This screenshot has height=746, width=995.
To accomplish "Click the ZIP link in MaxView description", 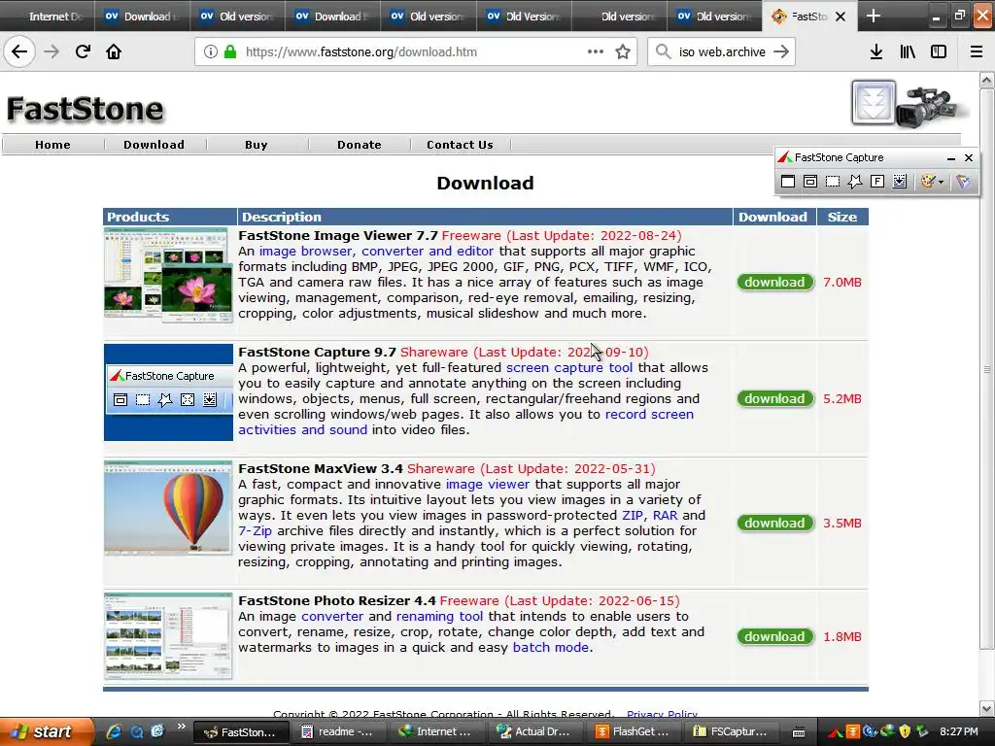I will 632,516.
